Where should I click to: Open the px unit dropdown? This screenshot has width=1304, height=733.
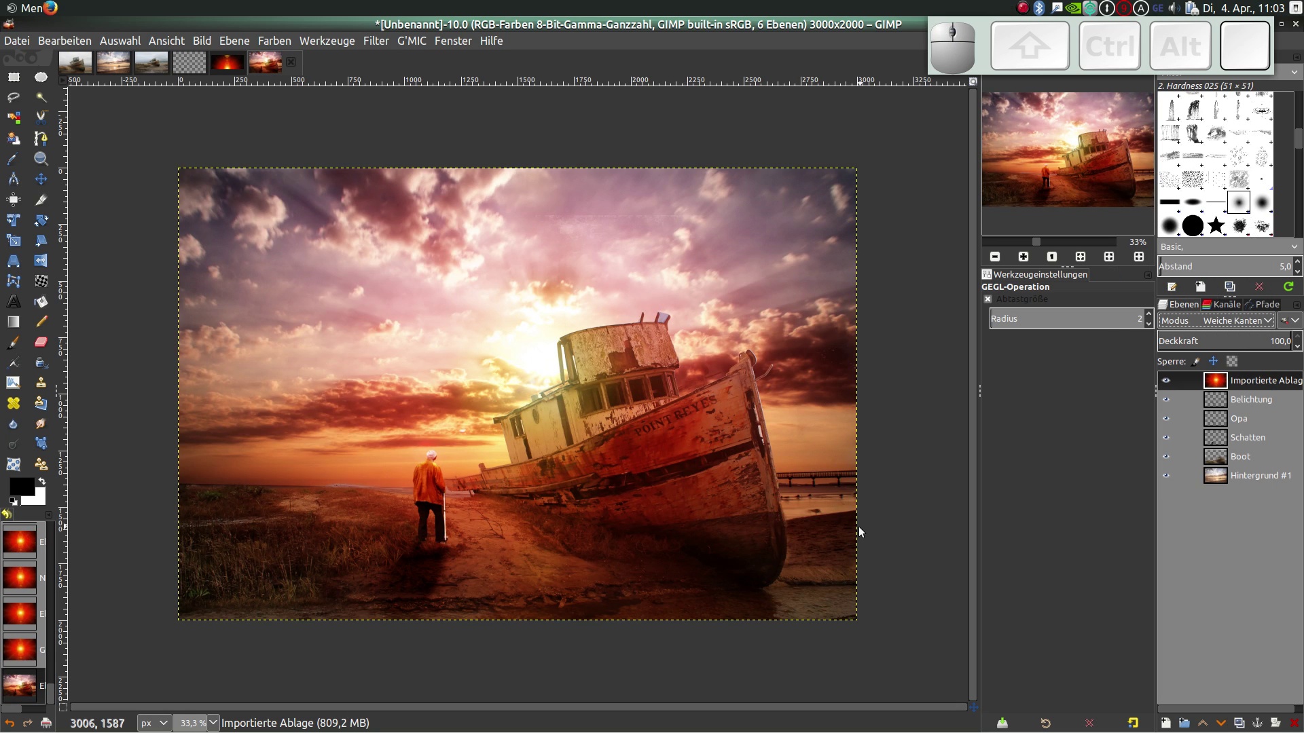tap(153, 723)
